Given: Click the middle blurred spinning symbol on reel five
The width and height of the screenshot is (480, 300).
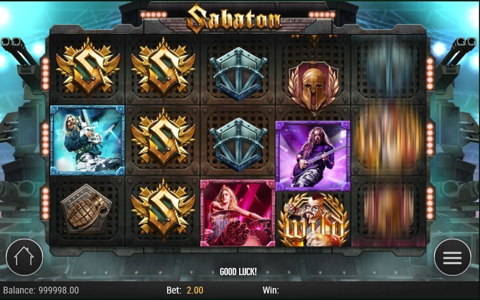Looking at the screenshot, I should pos(388,140).
